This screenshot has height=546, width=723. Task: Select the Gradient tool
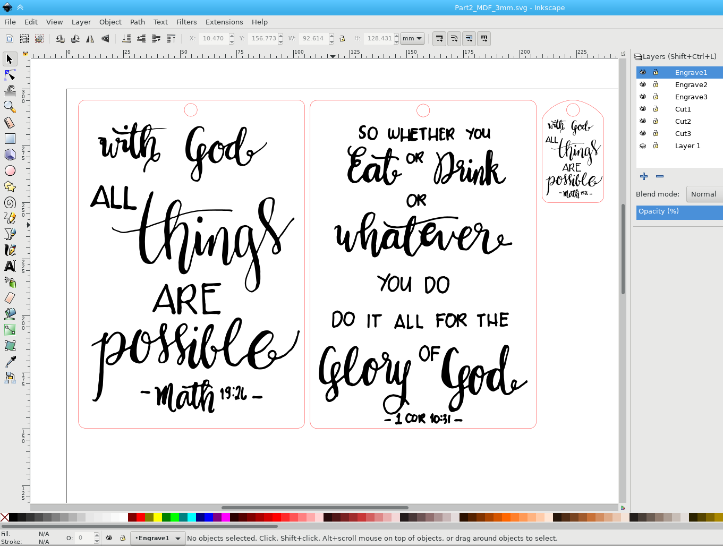point(10,330)
